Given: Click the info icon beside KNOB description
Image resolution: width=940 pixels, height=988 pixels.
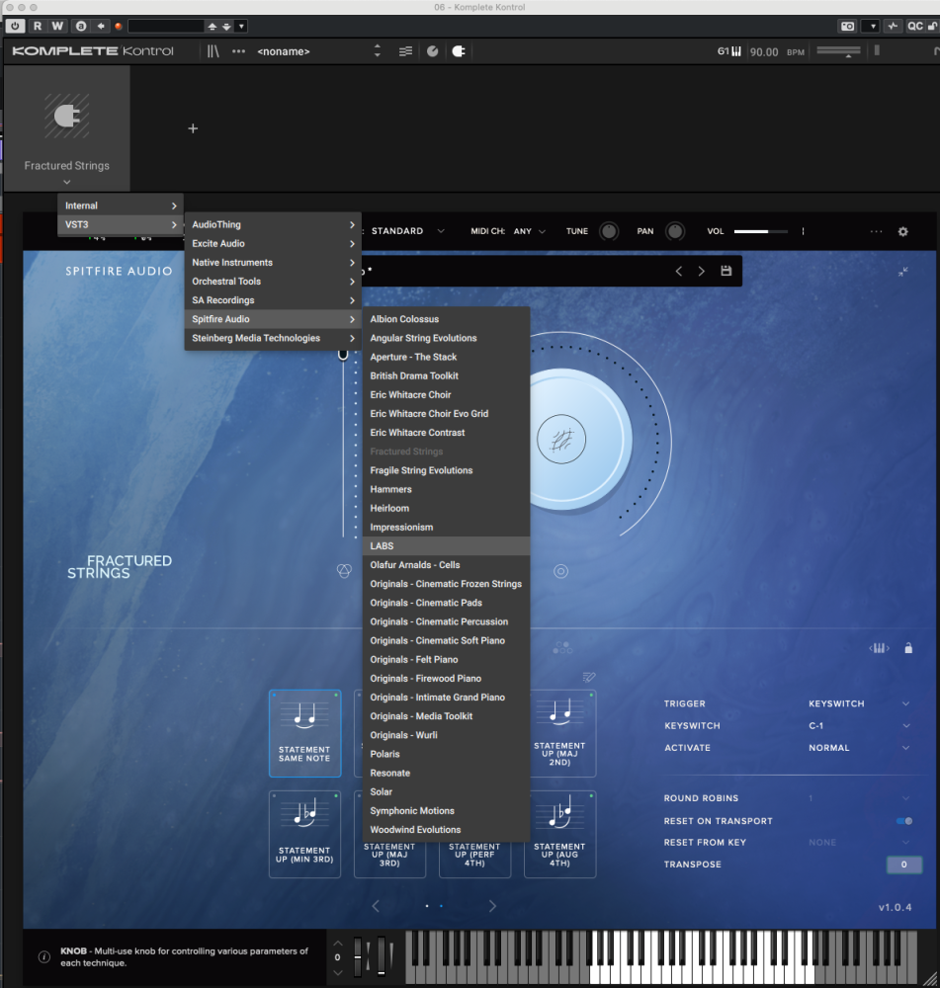Looking at the screenshot, I should 44,957.
